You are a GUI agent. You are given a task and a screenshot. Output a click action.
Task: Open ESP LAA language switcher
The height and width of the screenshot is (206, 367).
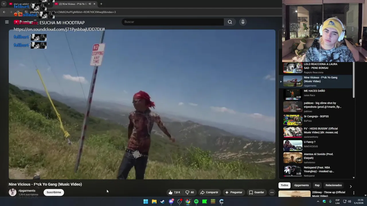point(337,201)
